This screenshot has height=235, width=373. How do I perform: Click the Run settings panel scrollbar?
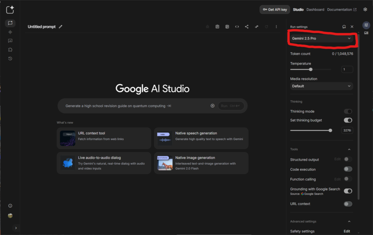[x=359, y=116]
